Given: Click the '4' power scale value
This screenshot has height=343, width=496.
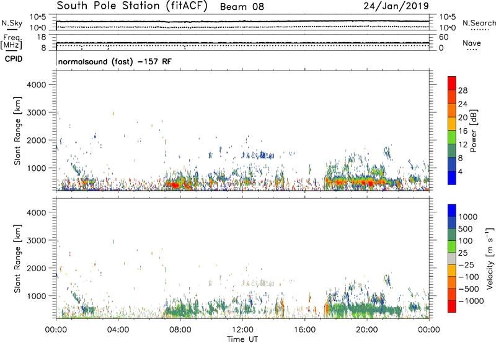Looking at the screenshot, I should tap(460, 171).
